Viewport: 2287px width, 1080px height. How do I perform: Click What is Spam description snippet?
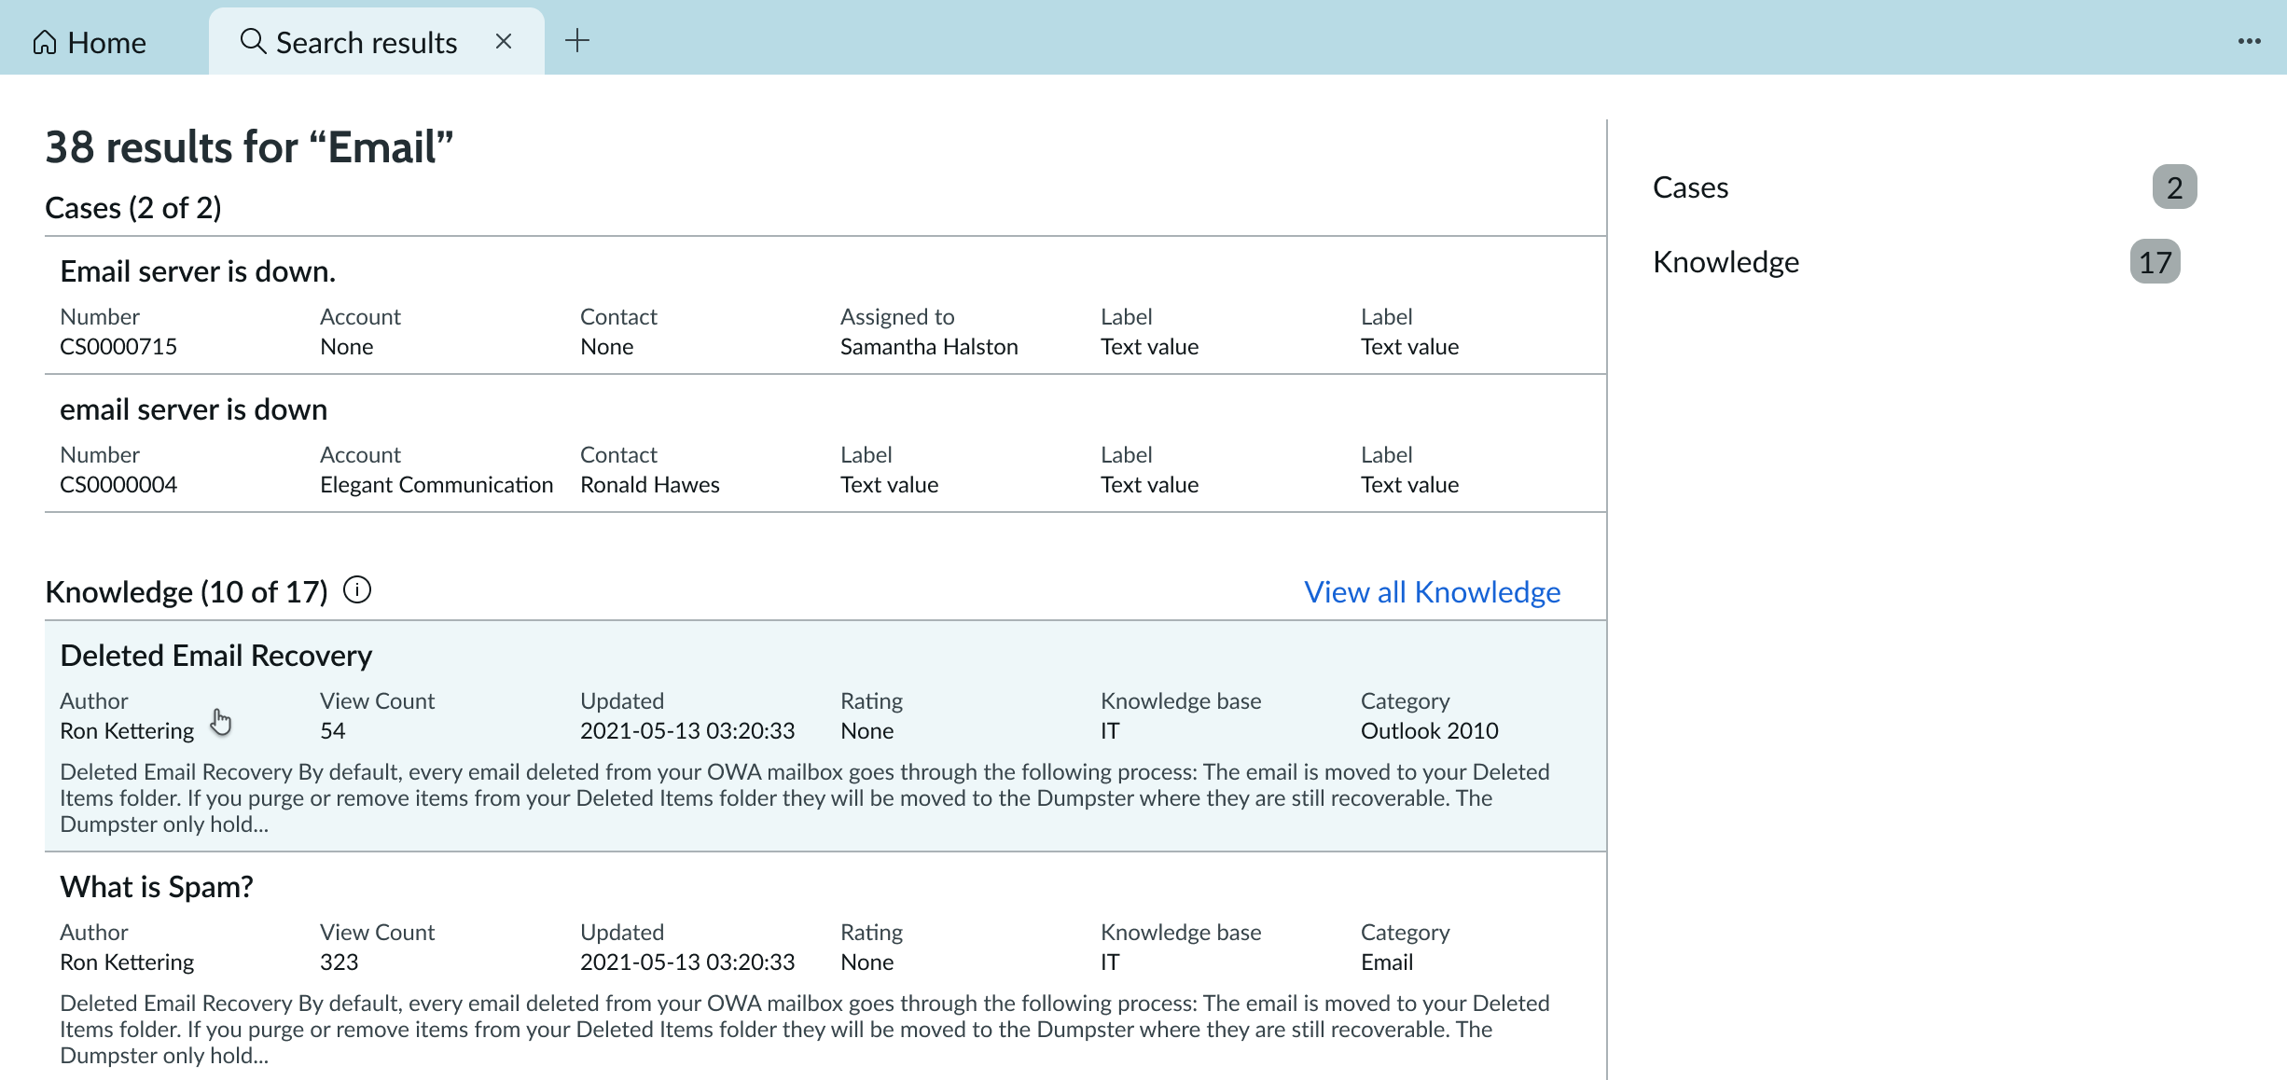(805, 1029)
